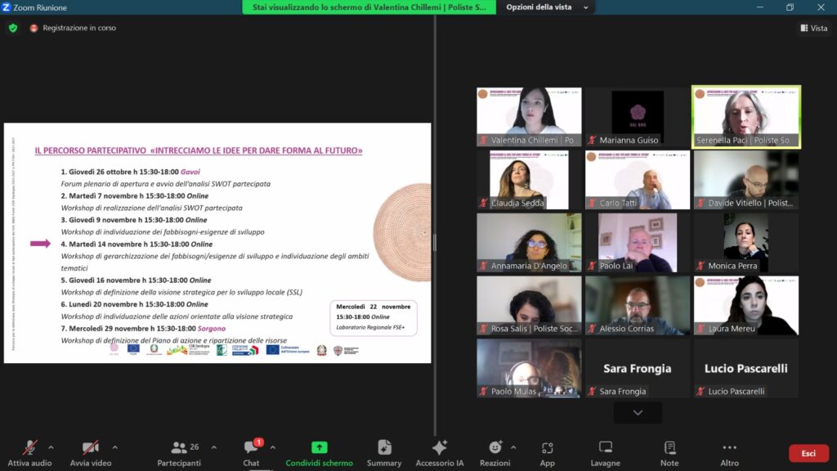837x471 pixels.
Task: Expand audio options arrow
Action: pos(51,447)
